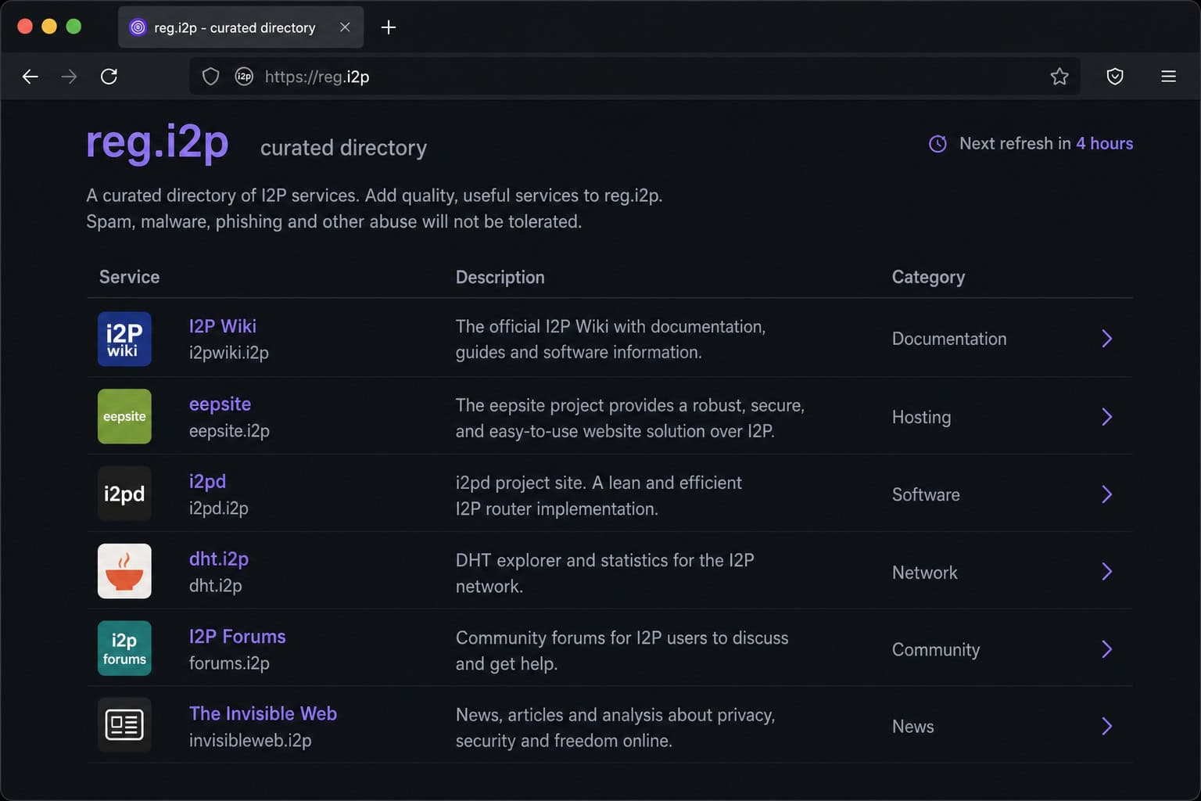
Task: Click the i2p forums teal logo
Action: (x=124, y=648)
